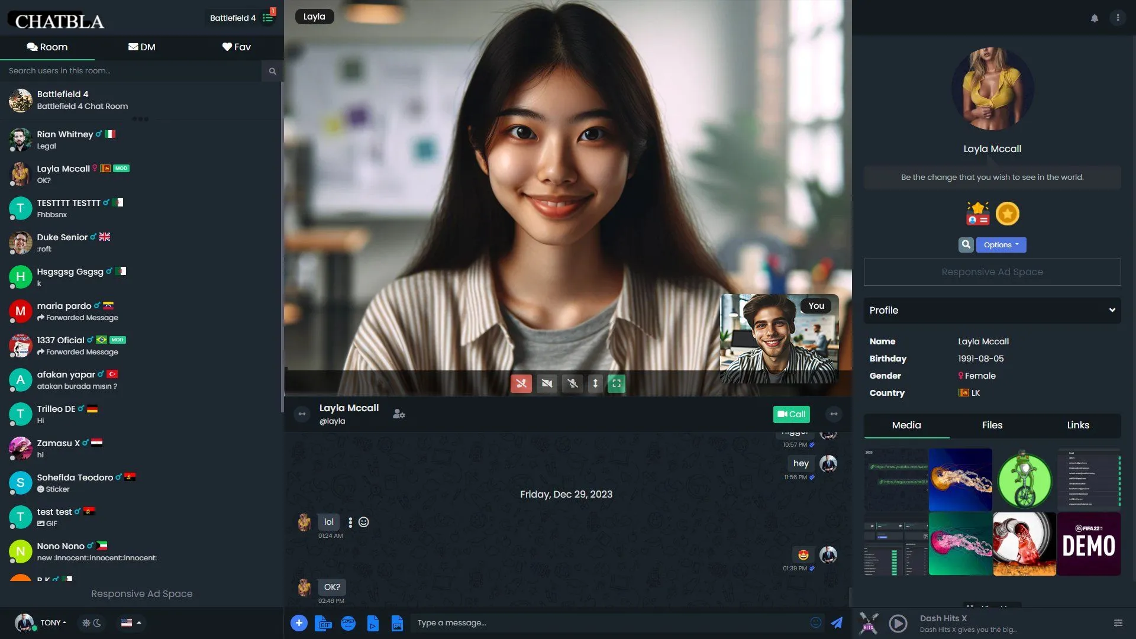This screenshot has height=639, width=1136.
Task: Select maria pardo in user list
Action: (140, 312)
